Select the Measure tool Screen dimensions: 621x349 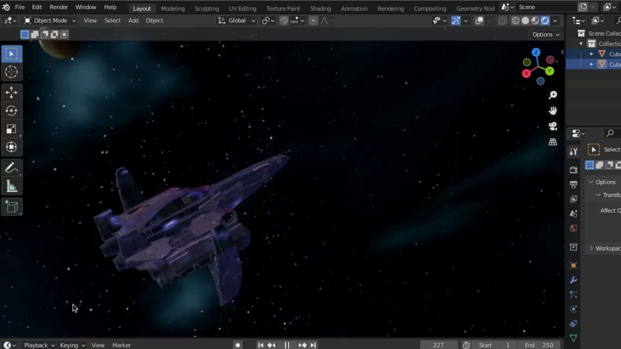coord(11,186)
